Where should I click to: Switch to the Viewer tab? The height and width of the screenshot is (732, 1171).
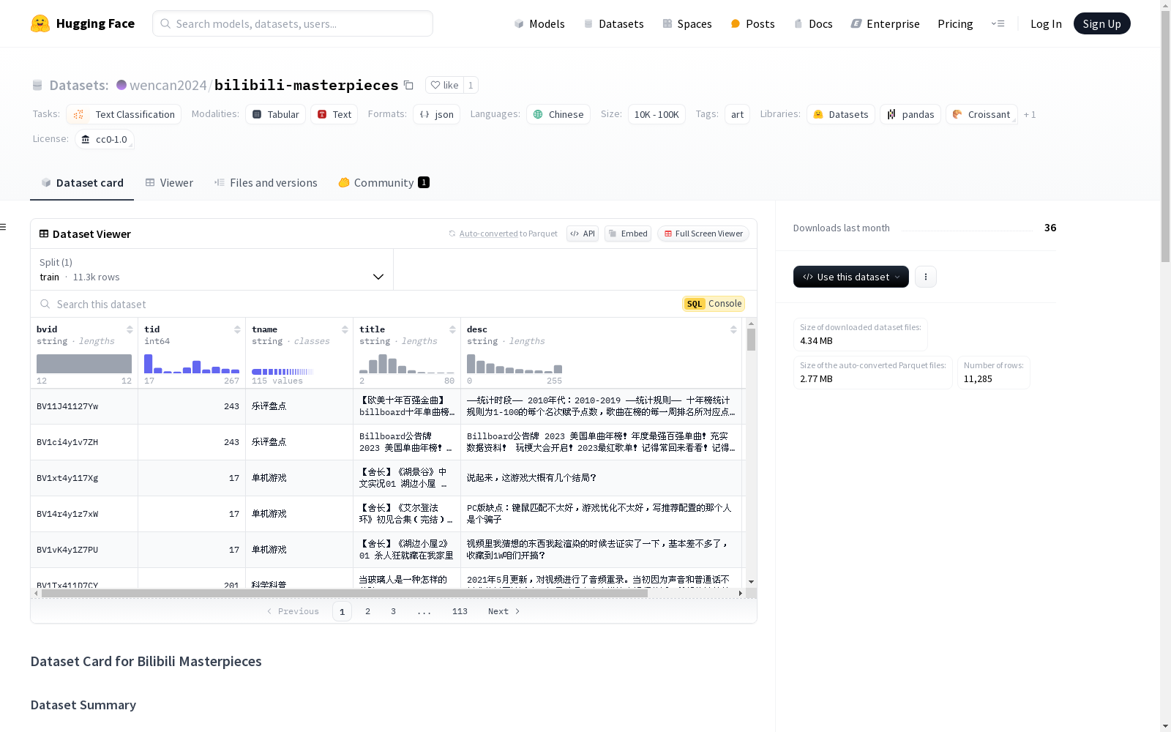click(x=169, y=183)
